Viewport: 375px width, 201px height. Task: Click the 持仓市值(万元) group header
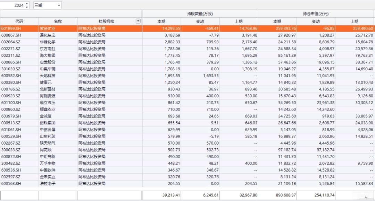(x=316, y=14)
